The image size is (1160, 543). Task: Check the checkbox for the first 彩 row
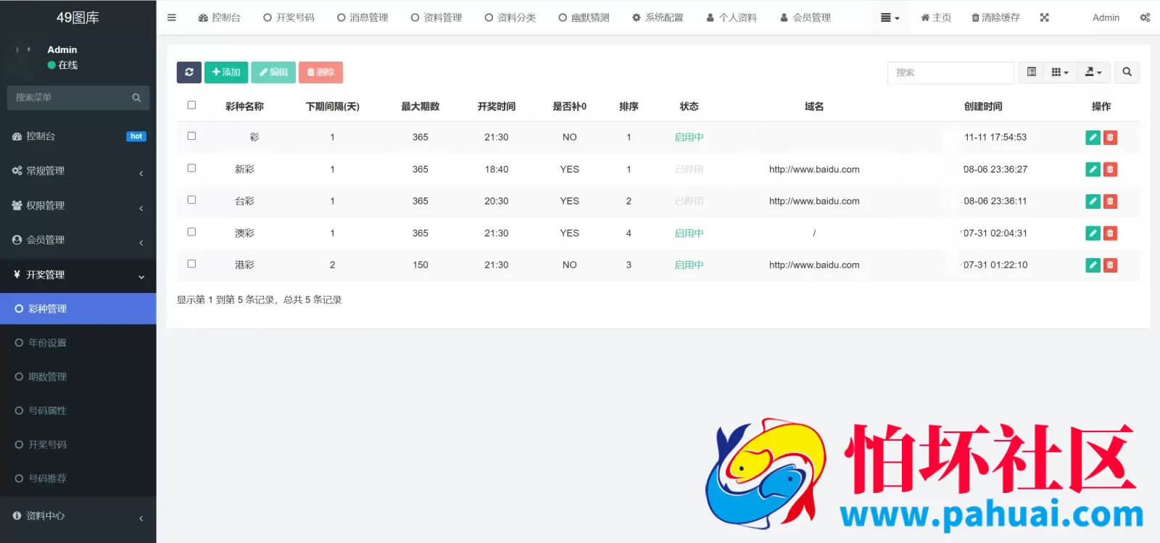[191, 136]
